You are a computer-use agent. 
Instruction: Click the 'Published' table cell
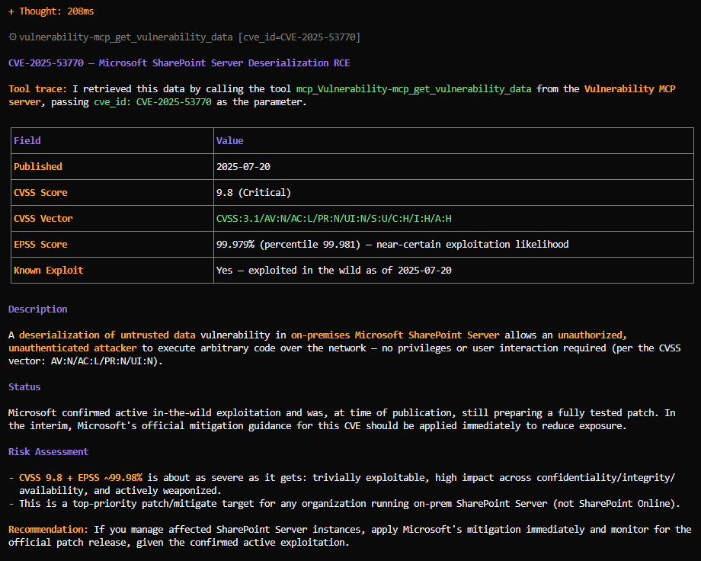[x=112, y=167]
